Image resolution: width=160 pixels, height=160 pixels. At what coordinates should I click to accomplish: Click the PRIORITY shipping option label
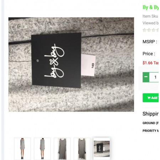150,131
